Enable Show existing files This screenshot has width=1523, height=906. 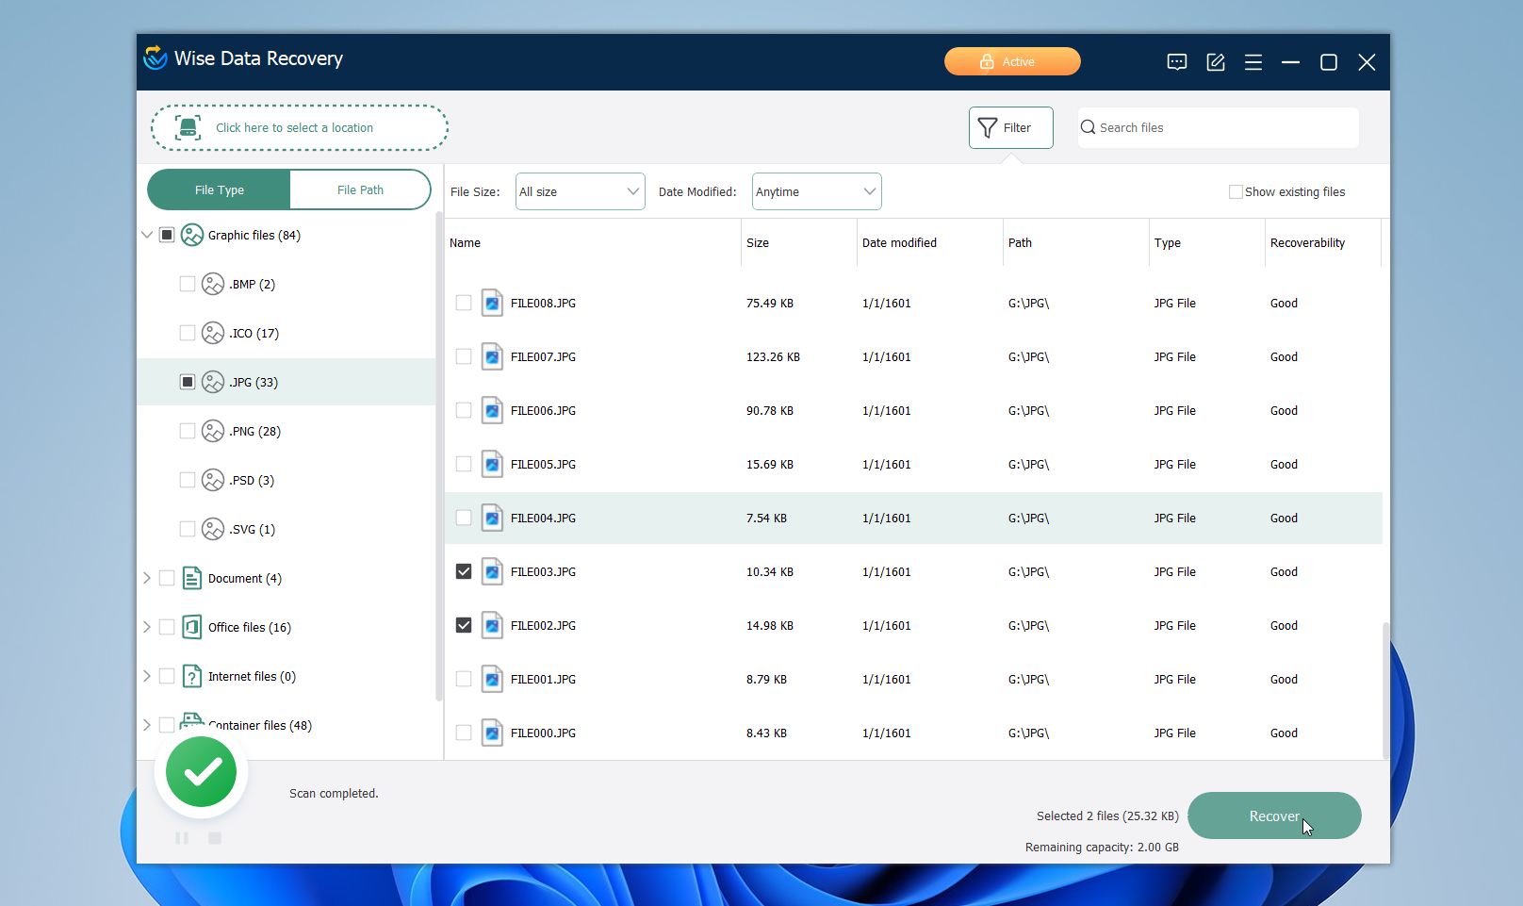click(x=1235, y=191)
